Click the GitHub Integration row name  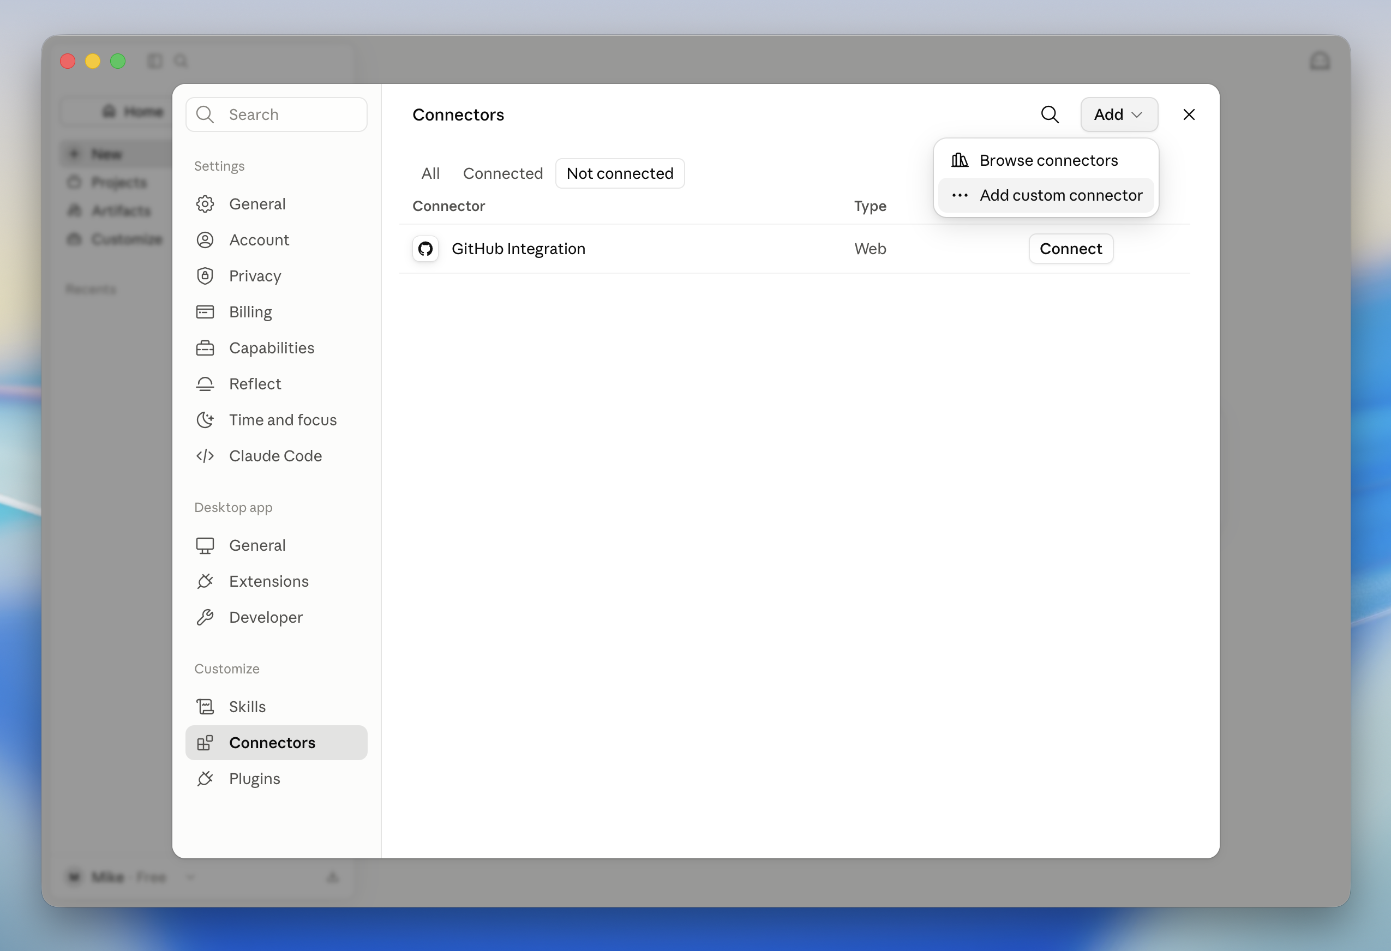(x=518, y=248)
